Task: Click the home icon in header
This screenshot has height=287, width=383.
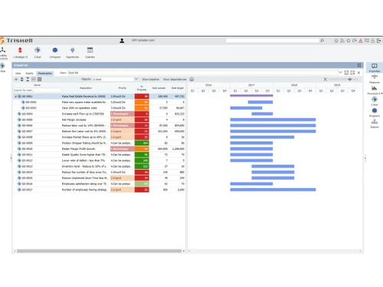Action: (336, 41)
